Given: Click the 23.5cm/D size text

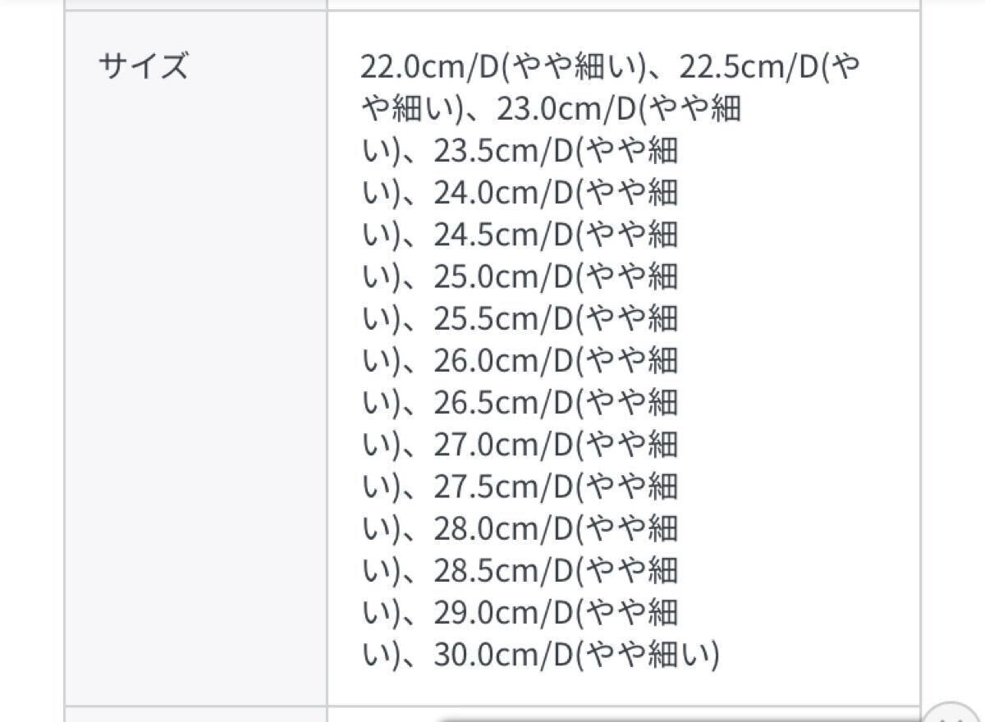Looking at the screenshot, I should [502, 152].
